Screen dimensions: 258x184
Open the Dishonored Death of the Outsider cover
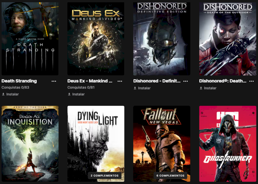(x=228, y=39)
